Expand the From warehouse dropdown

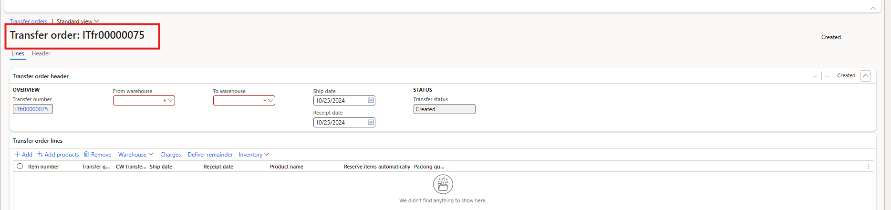[171, 101]
